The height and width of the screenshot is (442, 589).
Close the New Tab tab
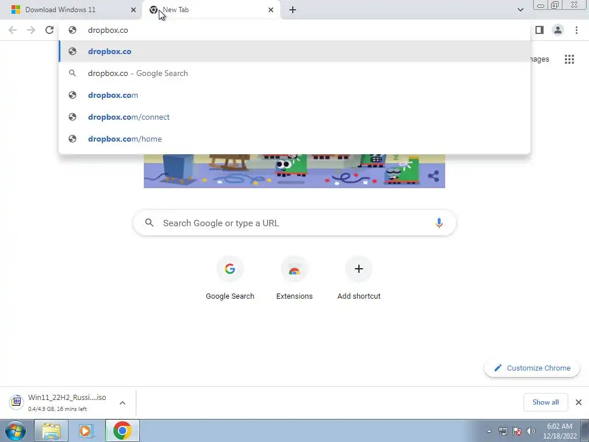coord(271,10)
